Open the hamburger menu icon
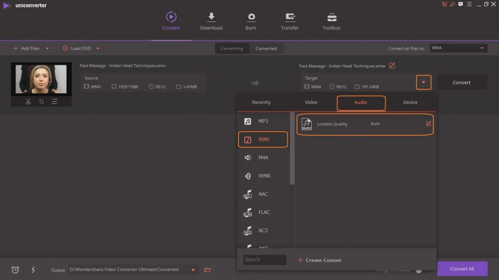The image size is (499, 280). point(470,4)
